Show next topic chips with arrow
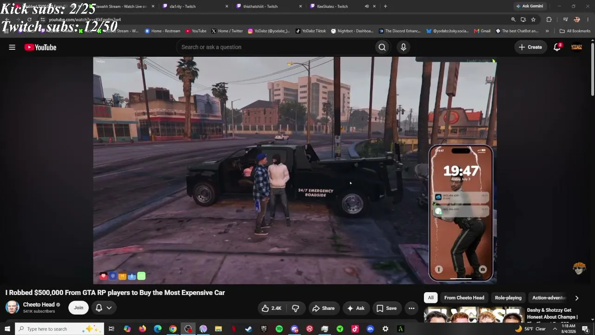Viewport: 595px width, 335px height. point(577,298)
